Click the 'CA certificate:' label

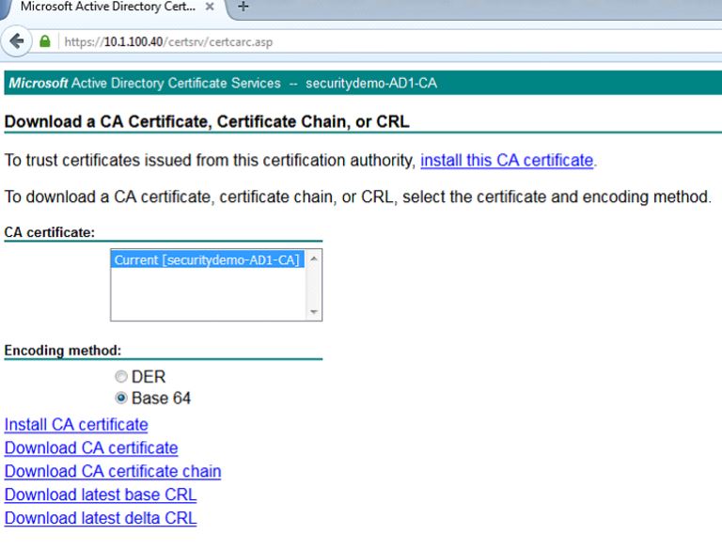click(49, 232)
